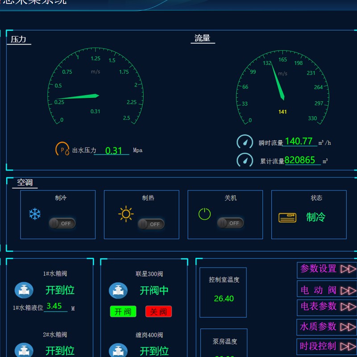Click the 联星300阀 status 开阀中
The height and width of the screenshot is (357, 357).
point(154,291)
